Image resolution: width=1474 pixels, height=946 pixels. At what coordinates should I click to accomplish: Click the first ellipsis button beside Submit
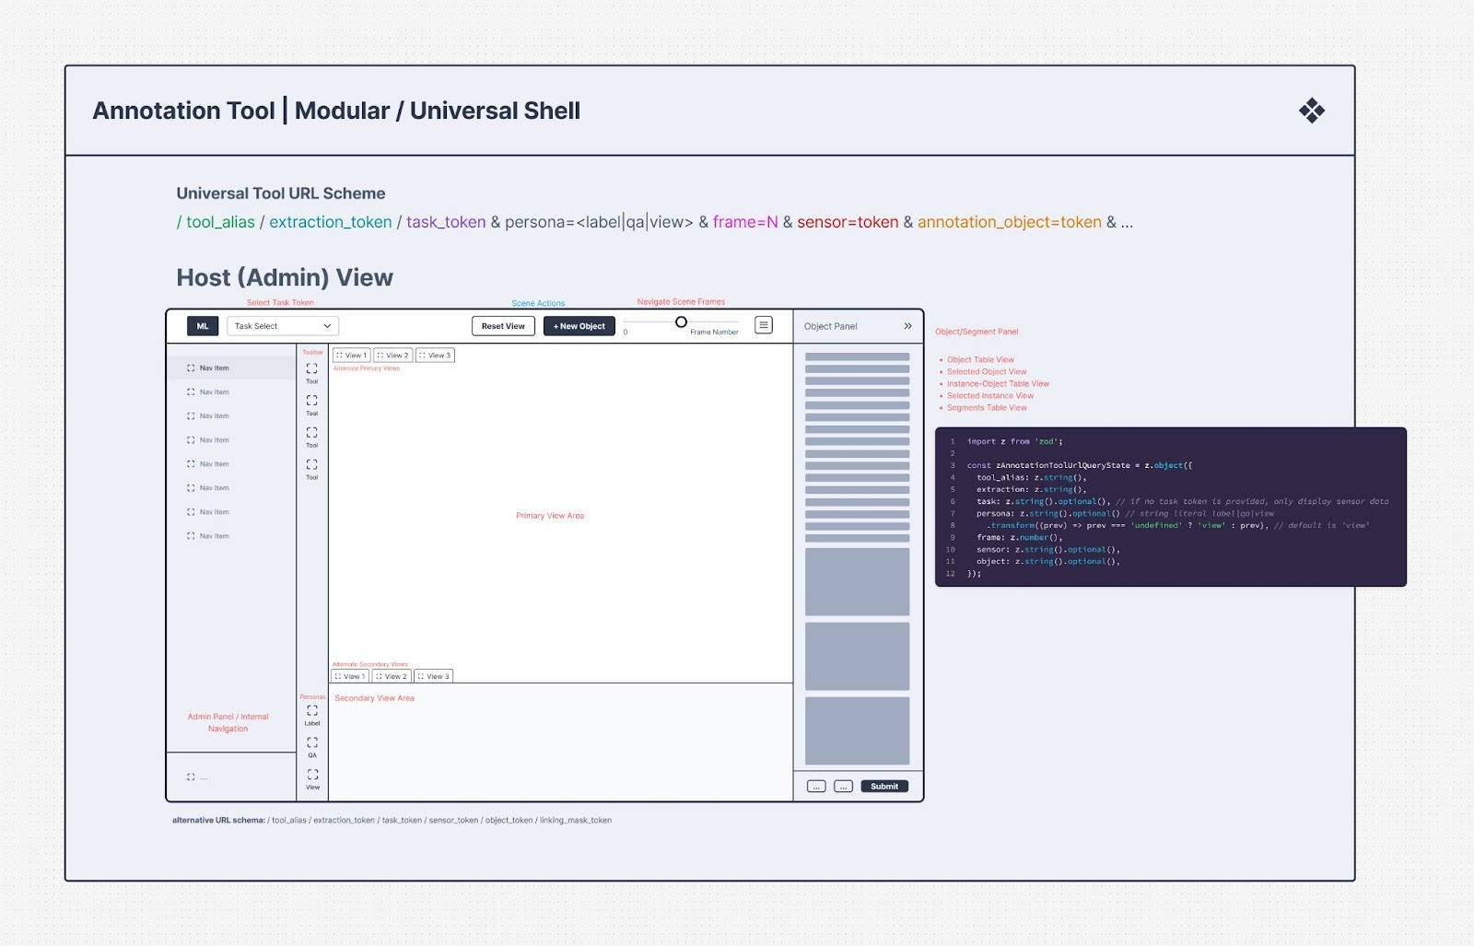[816, 787]
